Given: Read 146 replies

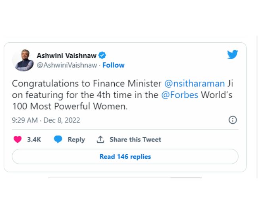Looking at the screenshot, I should [125, 157].
